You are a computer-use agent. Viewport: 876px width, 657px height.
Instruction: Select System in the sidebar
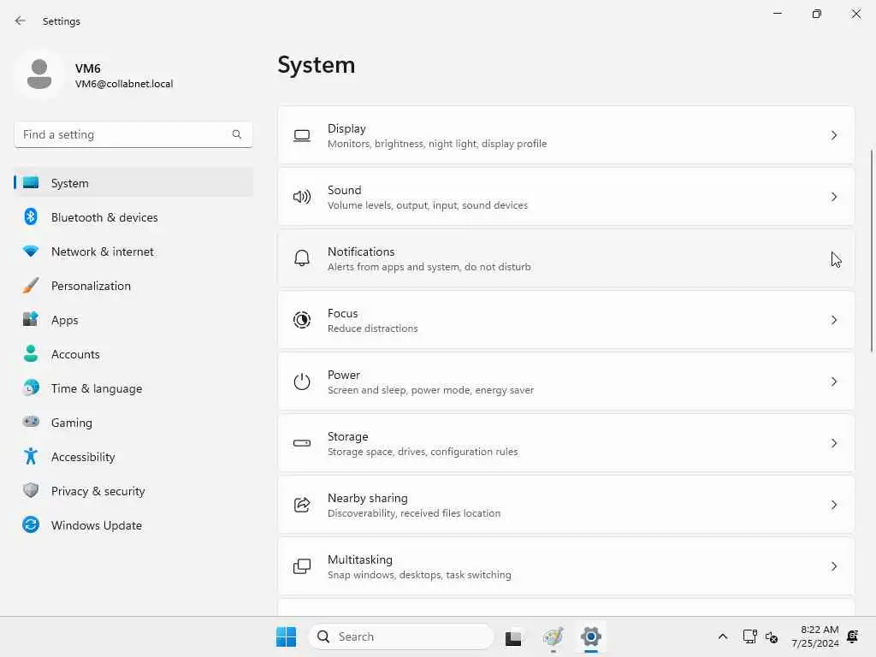point(133,183)
